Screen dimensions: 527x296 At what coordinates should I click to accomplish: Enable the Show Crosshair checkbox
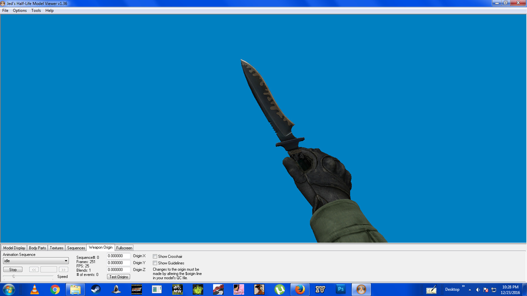pos(155,256)
